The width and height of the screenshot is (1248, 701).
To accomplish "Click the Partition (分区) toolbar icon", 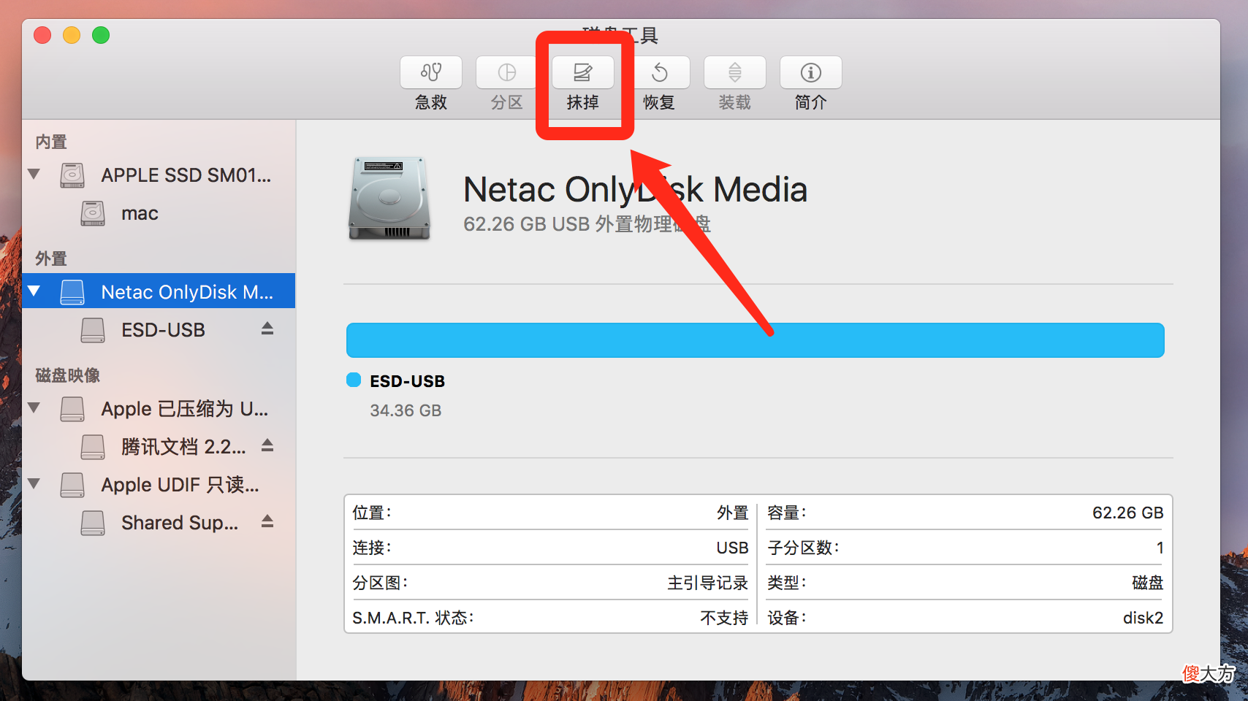I will tap(507, 72).
